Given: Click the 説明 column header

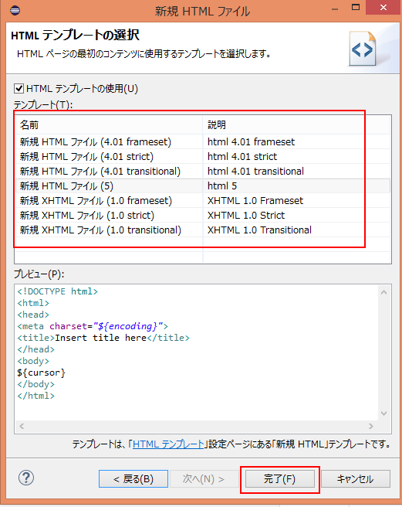Looking at the screenshot, I should pyautogui.click(x=296, y=124).
